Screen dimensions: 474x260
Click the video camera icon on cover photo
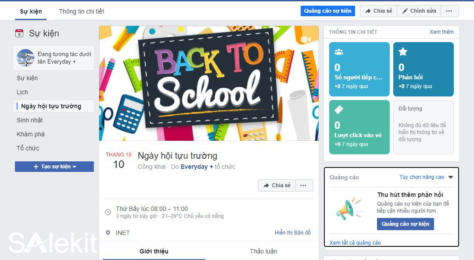pos(305,39)
